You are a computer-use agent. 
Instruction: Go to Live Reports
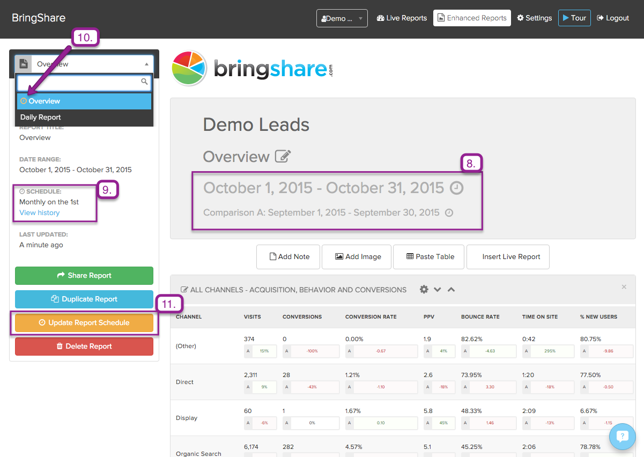402,18
